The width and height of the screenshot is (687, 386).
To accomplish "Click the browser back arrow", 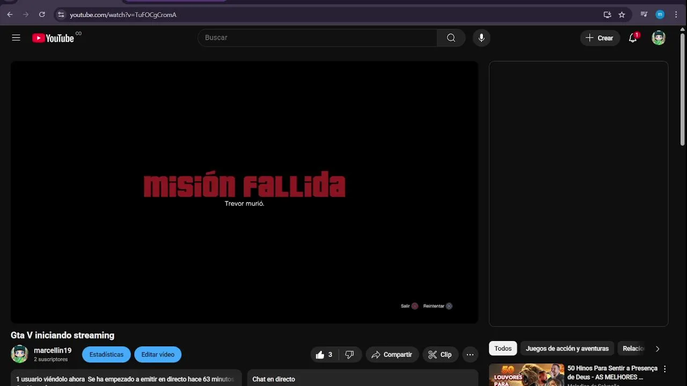I will click(10, 14).
